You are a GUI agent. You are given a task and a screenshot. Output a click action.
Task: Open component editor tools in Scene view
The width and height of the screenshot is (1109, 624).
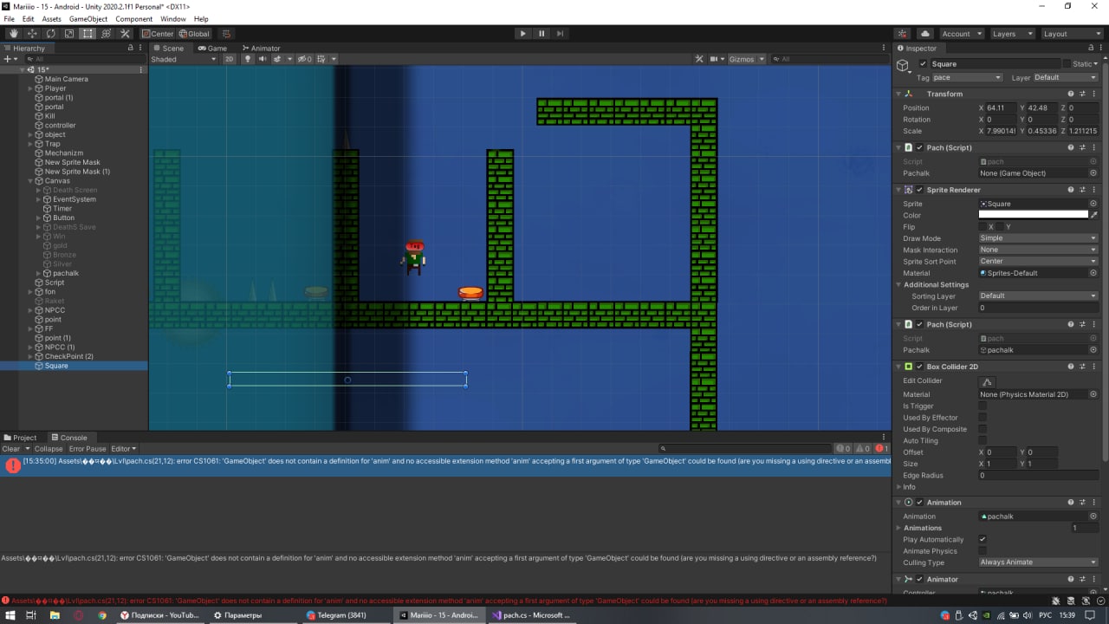click(699, 59)
